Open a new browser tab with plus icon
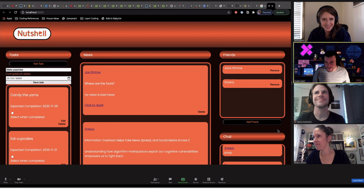Viewport: 364px width, 189px height. pyautogui.click(x=279, y=6)
